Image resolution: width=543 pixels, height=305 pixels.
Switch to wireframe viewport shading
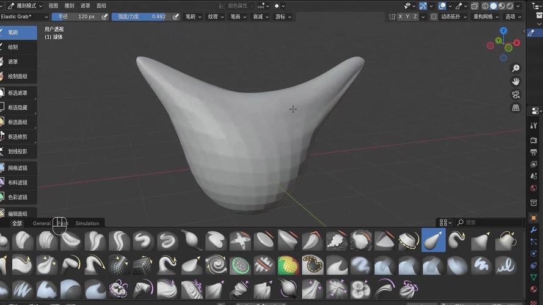(x=485, y=6)
